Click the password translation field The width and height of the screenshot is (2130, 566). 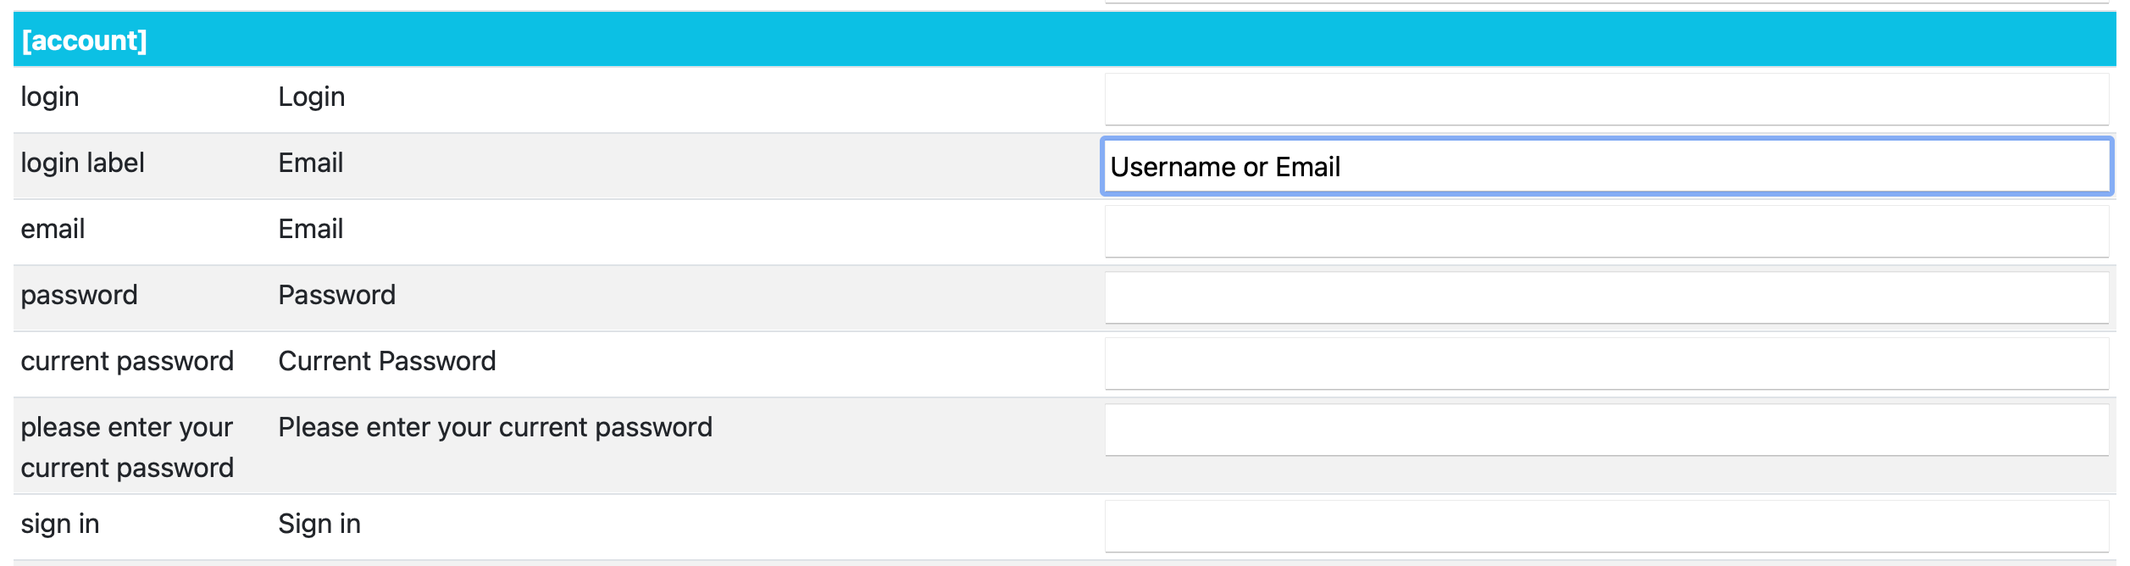(x=1610, y=297)
